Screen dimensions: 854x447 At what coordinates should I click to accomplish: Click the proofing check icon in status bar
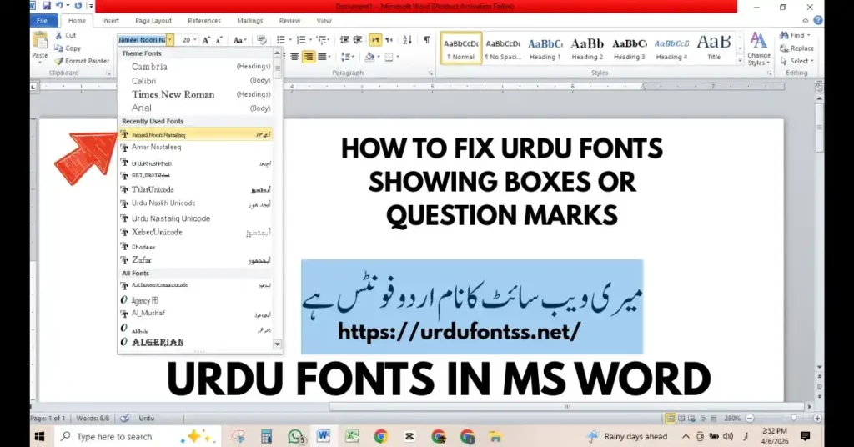coord(125,418)
